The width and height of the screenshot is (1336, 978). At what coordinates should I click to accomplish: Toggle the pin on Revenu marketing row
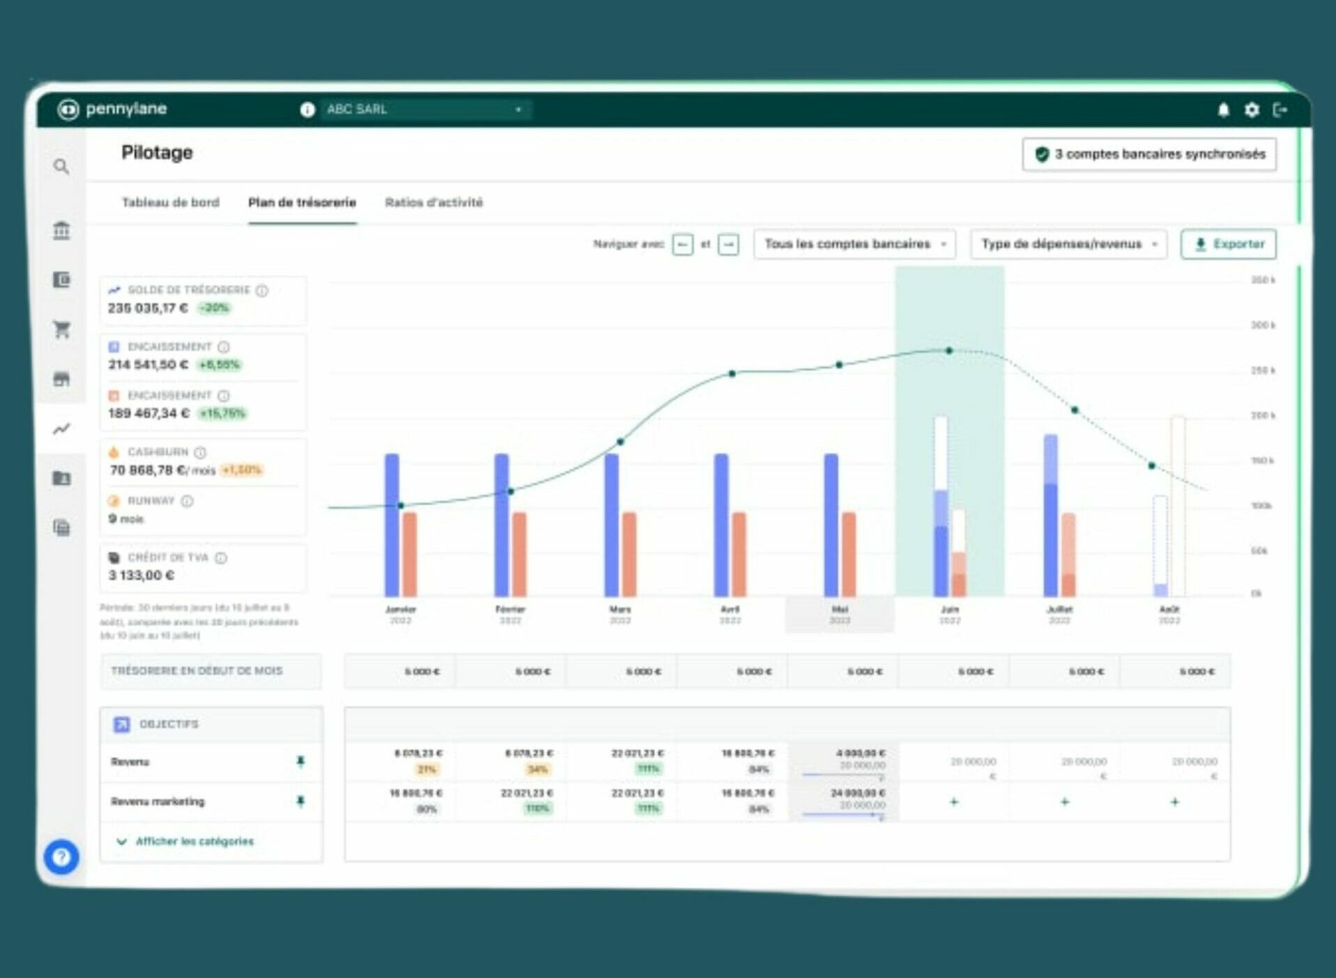click(x=300, y=801)
